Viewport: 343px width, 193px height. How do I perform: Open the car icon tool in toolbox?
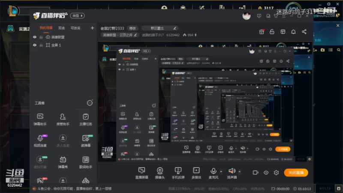click(x=85, y=181)
